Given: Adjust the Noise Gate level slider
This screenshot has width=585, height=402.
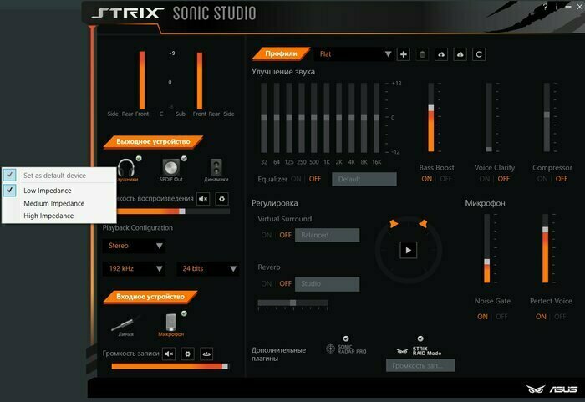Looking at the screenshot, I should coord(487,248).
